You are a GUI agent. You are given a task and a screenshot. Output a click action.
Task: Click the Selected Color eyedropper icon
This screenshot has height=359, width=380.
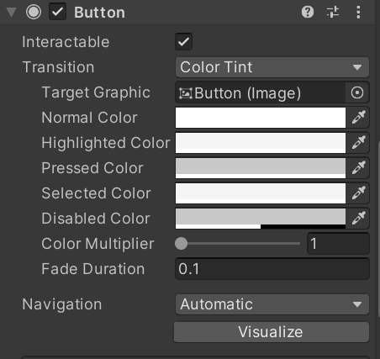[x=358, y=193]
